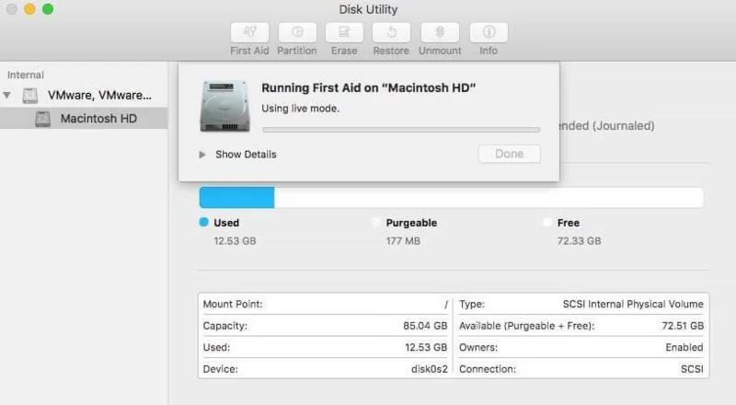Click the SCSI connection value
The height and width of the screenshot is (405, 736).
coord(693,369)
